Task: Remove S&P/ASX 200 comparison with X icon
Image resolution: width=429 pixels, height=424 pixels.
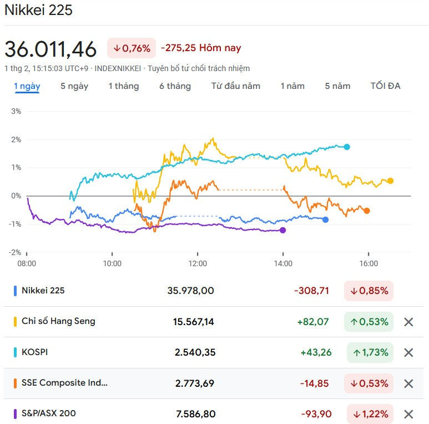Action: coord(408,414)
